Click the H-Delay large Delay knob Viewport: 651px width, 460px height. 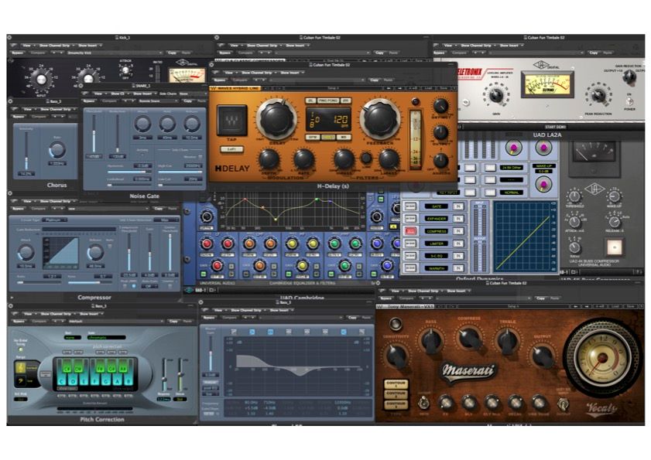(x=276, y=120)
